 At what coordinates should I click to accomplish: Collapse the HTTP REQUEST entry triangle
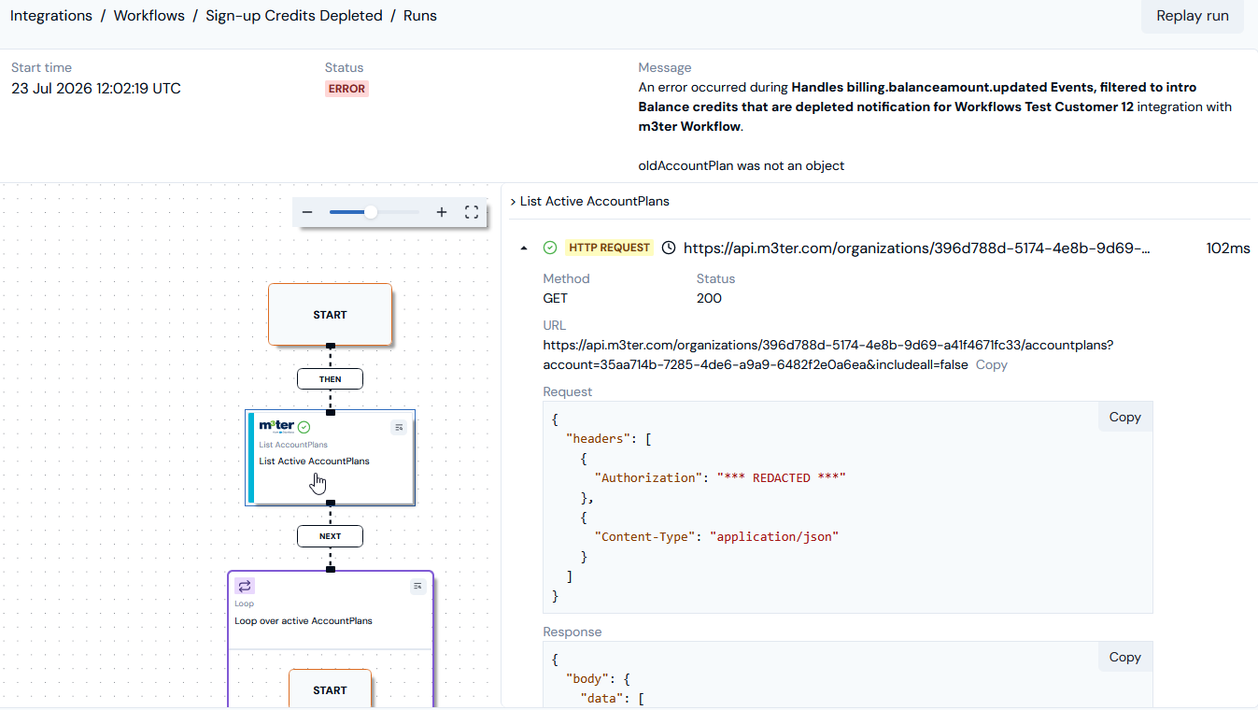524,248
